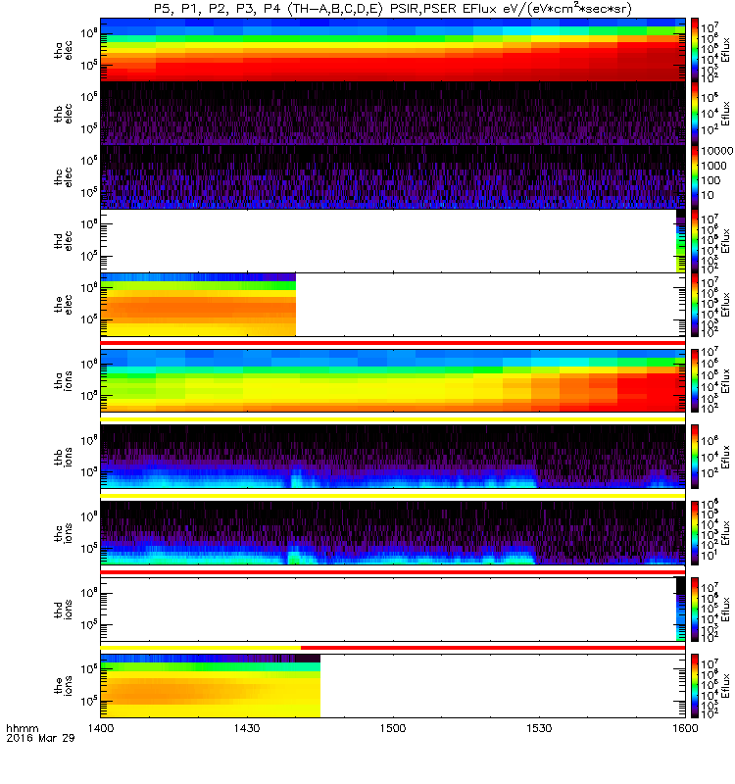This screenshot has height=784, width=735.
Task: Click the "2016 Mar 29" date label
Action: click(x=40, y=738)
